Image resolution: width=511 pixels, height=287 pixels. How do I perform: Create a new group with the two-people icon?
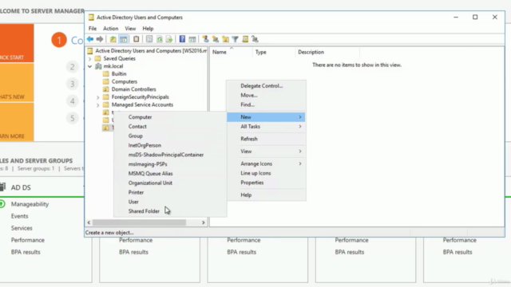coord(216,39)
